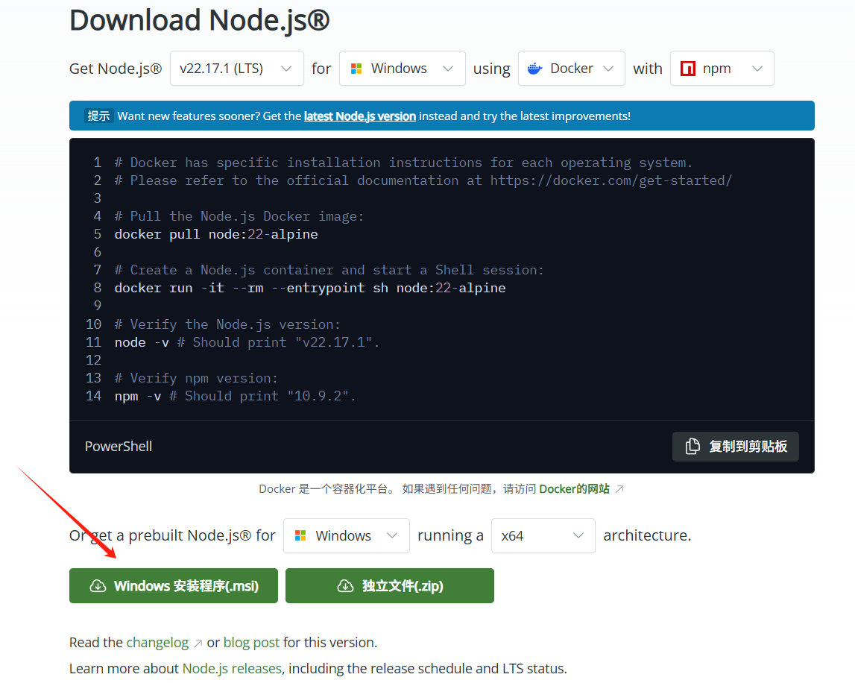Click the latest Node.js version link
Screen dimensions: 855x683
click(360, 116)
